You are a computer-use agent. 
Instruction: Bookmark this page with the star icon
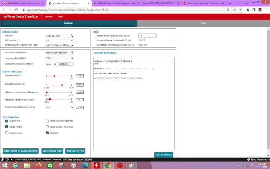pyautogui.click(x=240, y=10)
